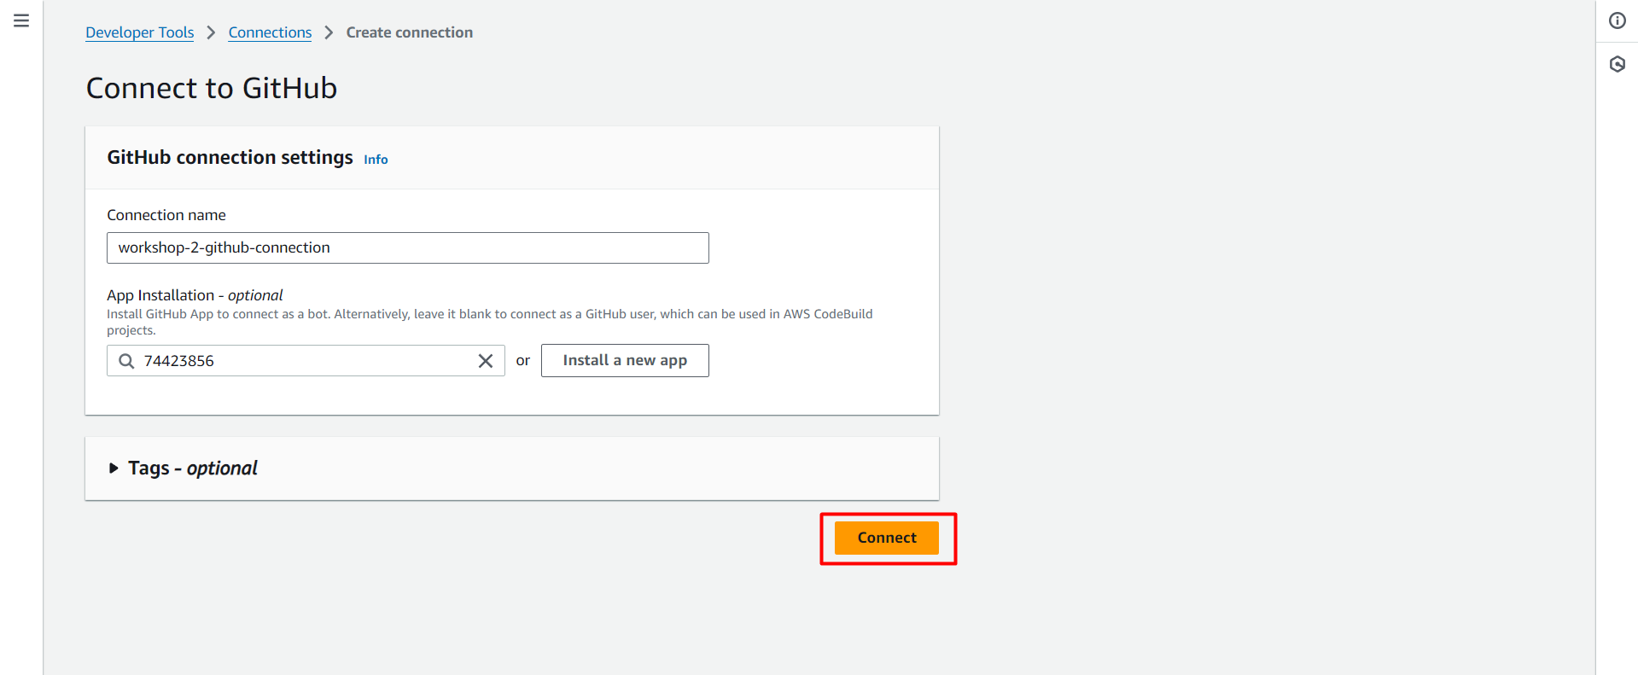The height and width of the screenshot is (675, 1638).
Task: Click Install a new app button
Action: pos(625,360)
